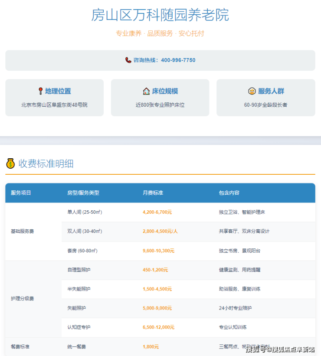Click the 月费标准 column header
The image size is (321, 356).
coord(153,193)
